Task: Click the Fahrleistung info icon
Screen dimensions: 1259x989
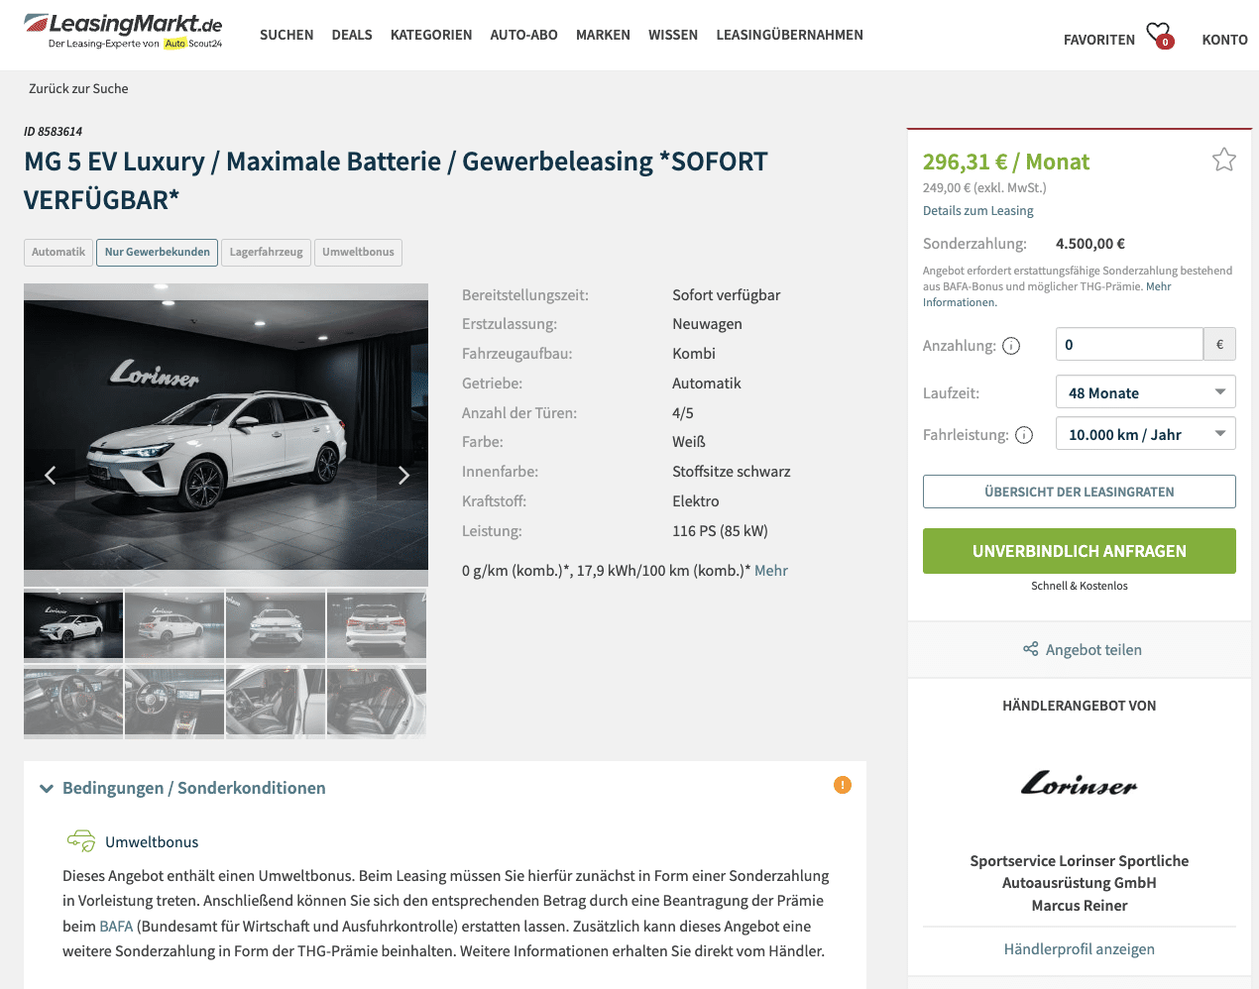Action: pyautogui.click(x=1024, y=435)
